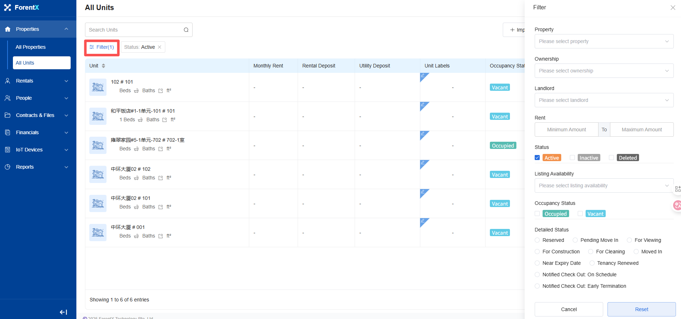Open the Property select dropdown

click(604, 41)
